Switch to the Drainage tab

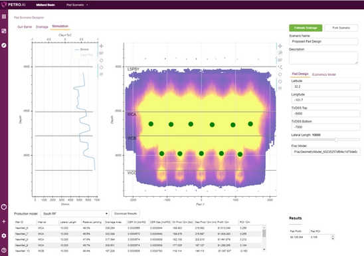pos(42,27)
